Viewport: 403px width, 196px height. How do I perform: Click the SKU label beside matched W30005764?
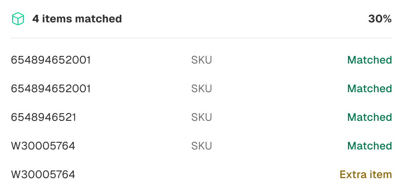tap(201, 146)
